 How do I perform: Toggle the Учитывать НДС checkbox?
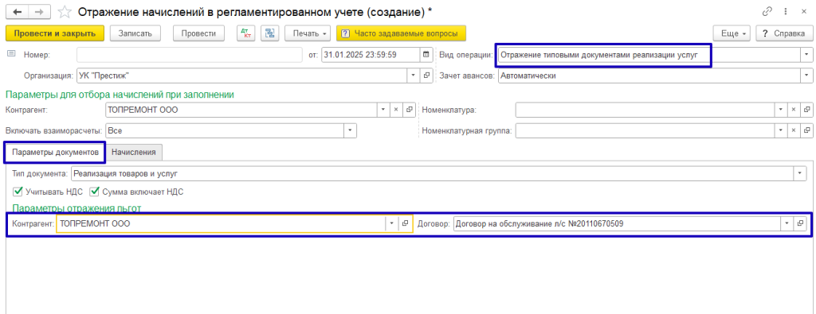(x=18, y=192)
